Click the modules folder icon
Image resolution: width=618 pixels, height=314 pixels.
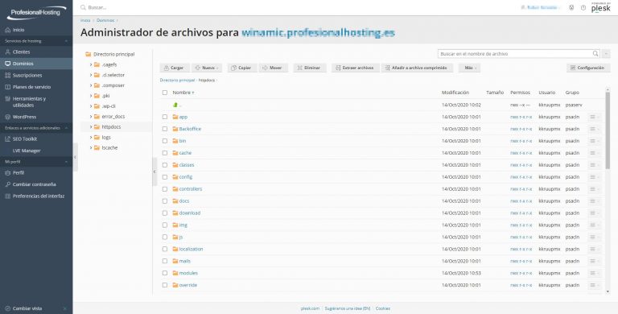[x=175, y=273]
